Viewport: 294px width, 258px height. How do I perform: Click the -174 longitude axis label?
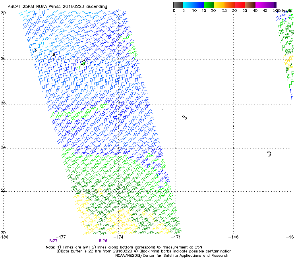click(118, 237)
